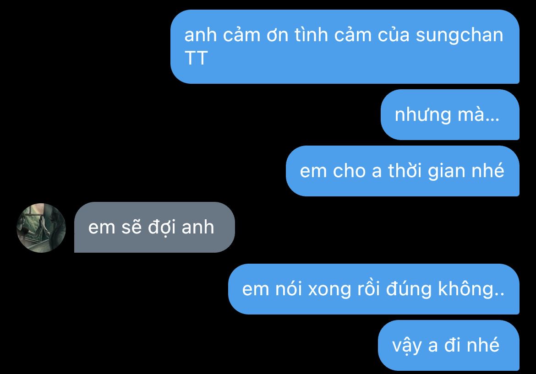Image resolution: width=536 pixels, height=374 pixels.
Task: Click the "TT" text in the top bubble
Action: pos(196,58)
